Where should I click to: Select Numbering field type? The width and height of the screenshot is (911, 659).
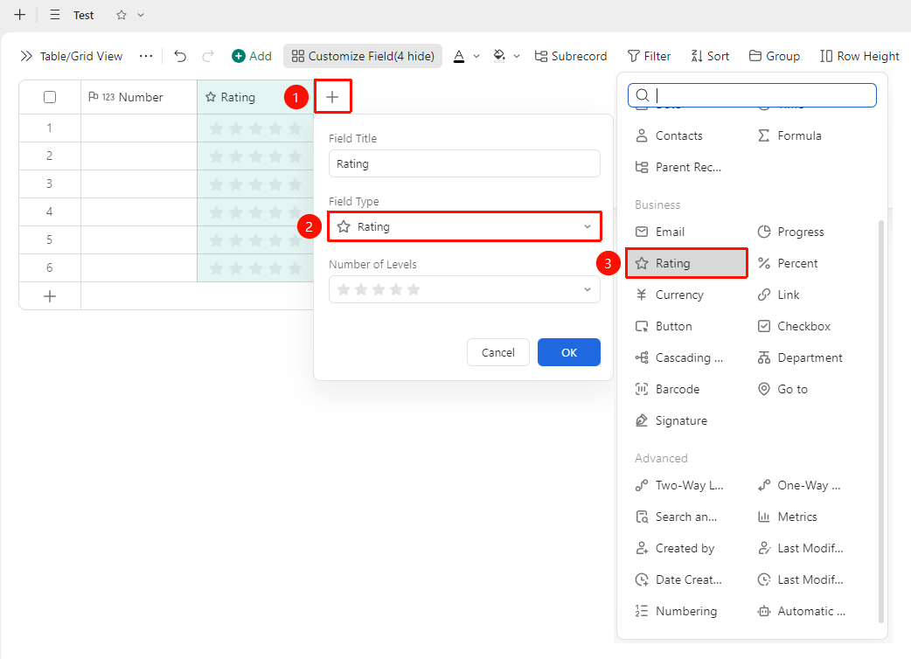coord(677,612)
